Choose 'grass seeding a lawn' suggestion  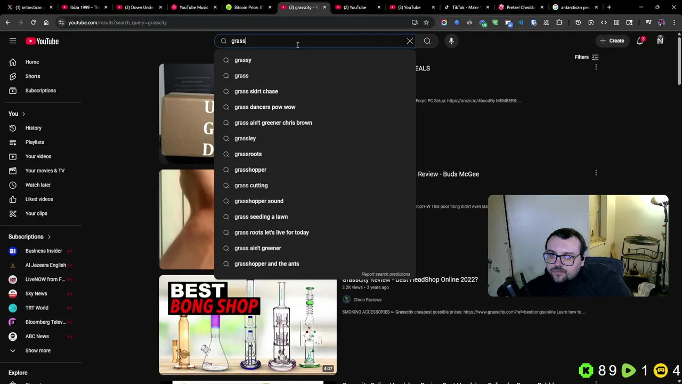[x=315, y=217]
